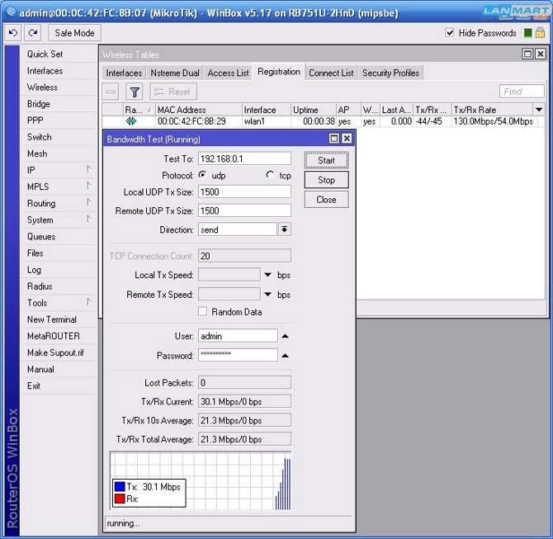Click the Local UDP Tx Size field
This screenshot has height=539, width=553.
[x=245, y=191]
